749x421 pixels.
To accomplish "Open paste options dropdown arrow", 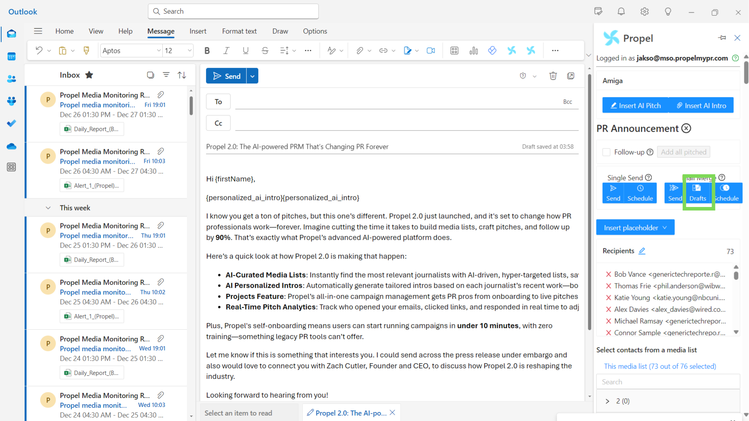I will pyautogui.click(x=73, y=50).
